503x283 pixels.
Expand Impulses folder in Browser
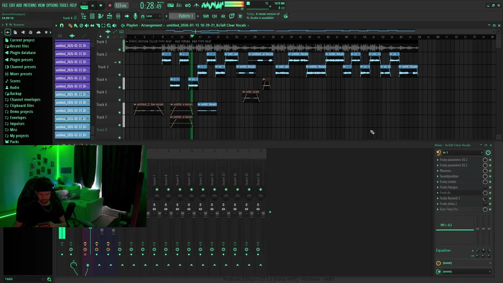pos(17,123)
